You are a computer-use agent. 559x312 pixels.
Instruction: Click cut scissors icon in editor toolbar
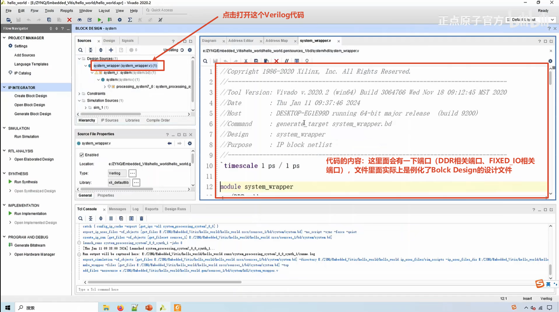[246, 61]
